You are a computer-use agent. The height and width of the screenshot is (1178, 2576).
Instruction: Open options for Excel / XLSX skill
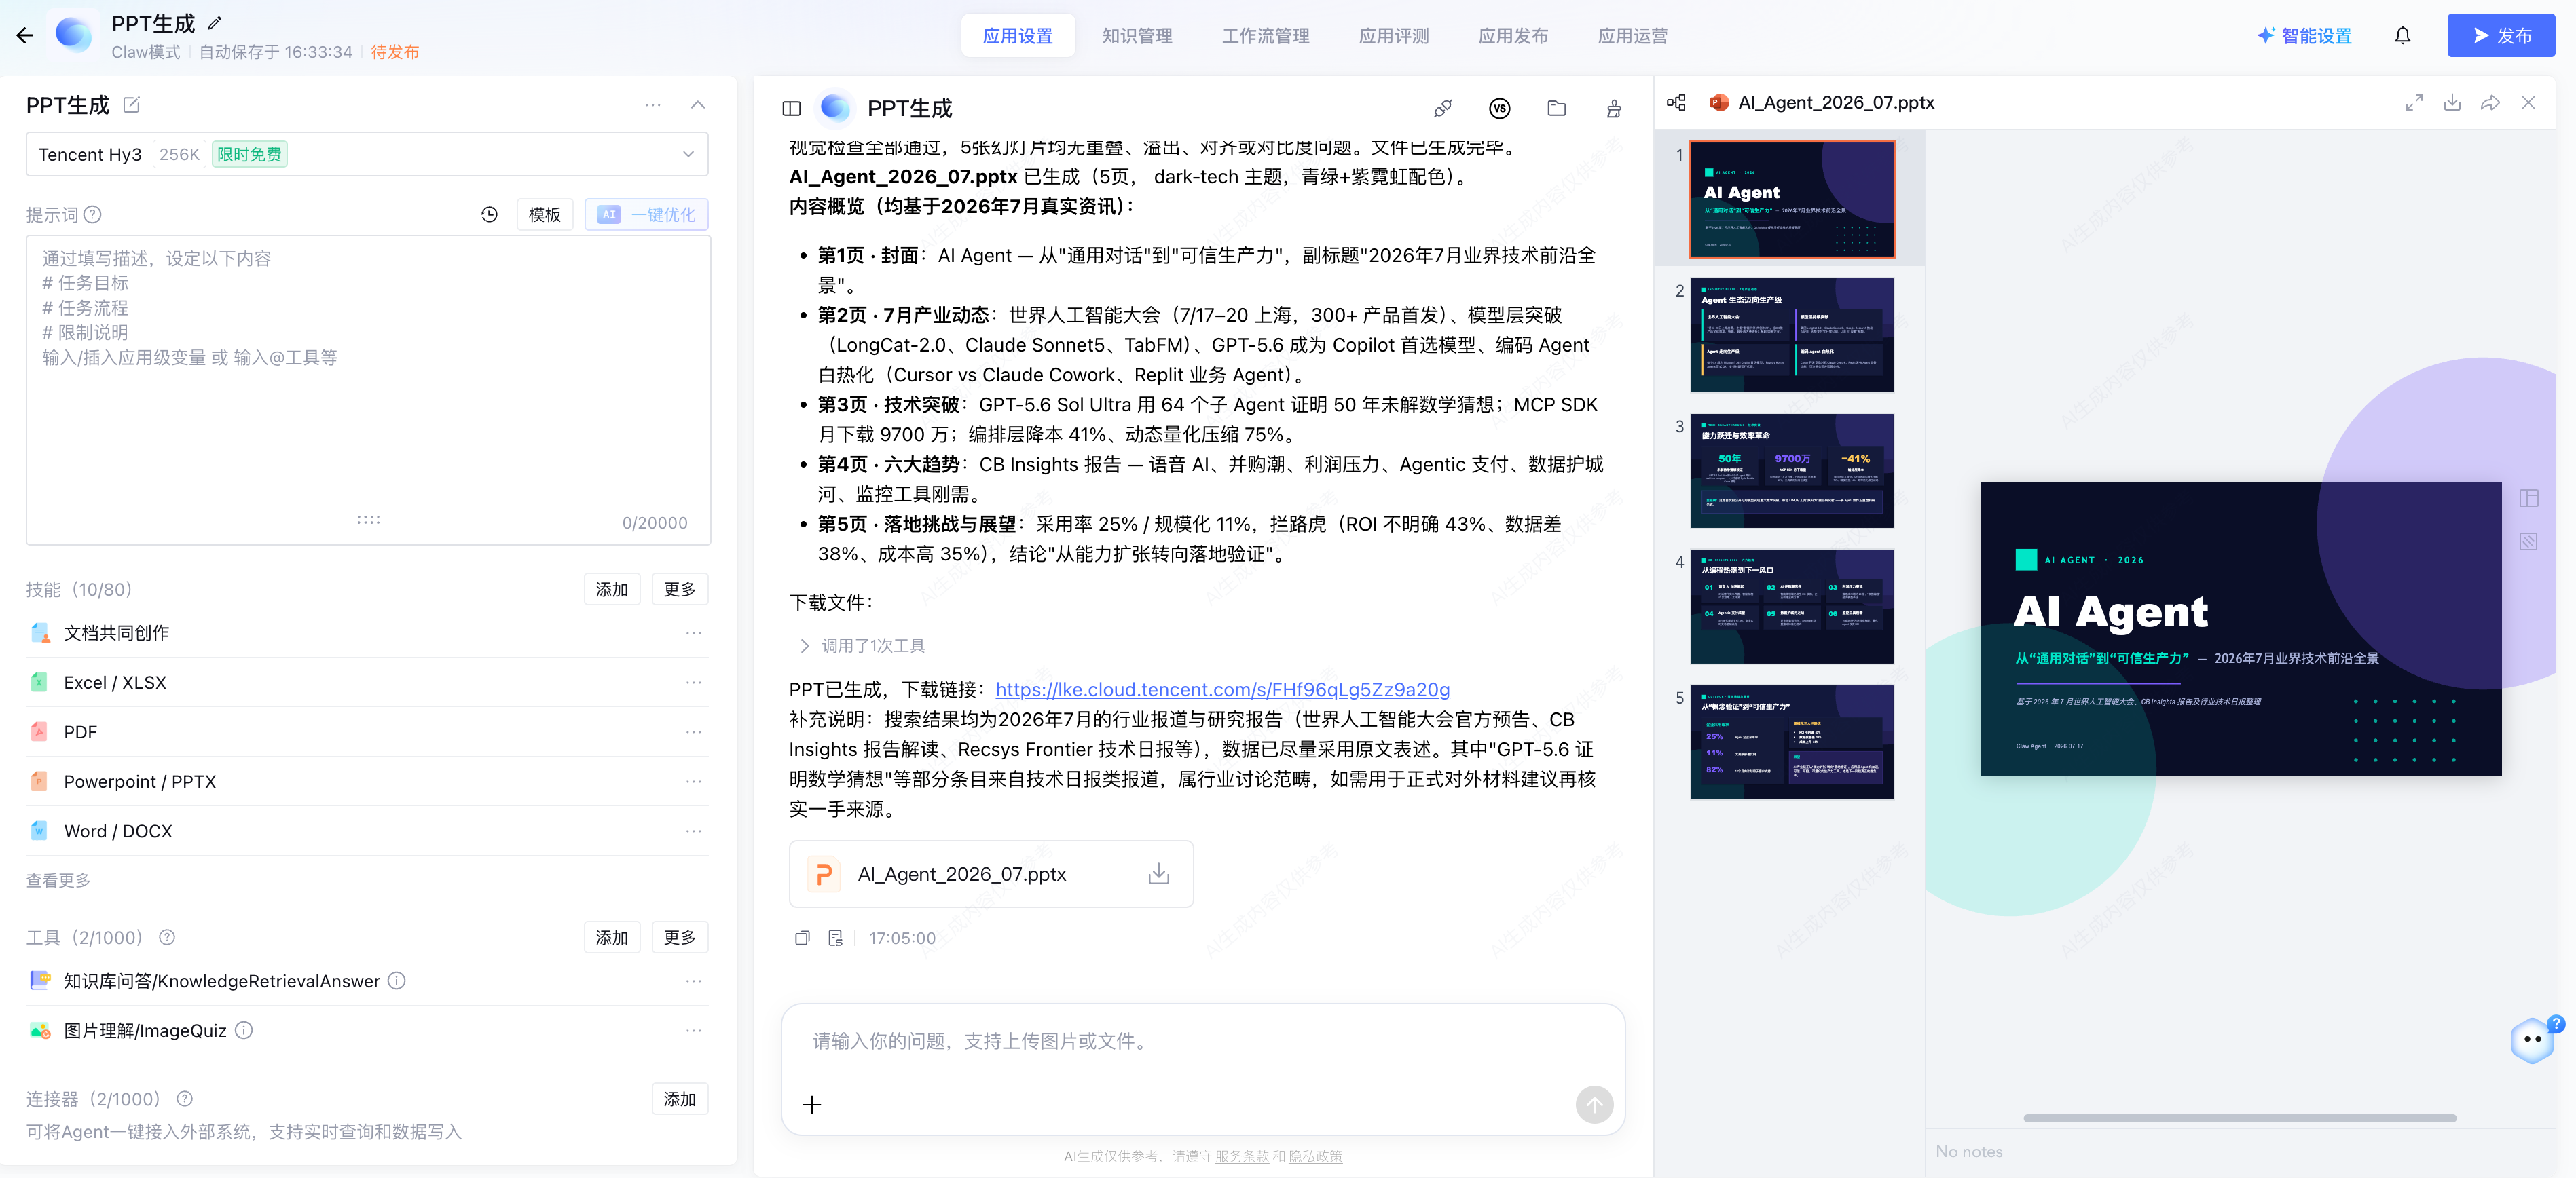click(x=694, y=683)
